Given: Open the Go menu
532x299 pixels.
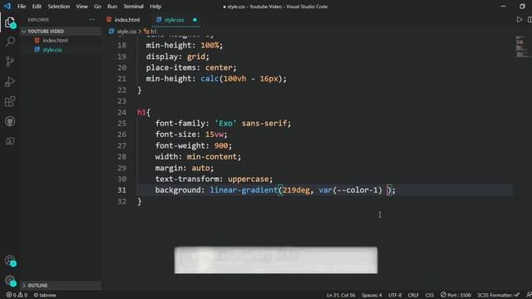Looking at the screenshot, I should (97, 7).
